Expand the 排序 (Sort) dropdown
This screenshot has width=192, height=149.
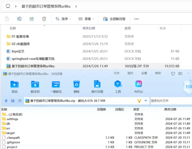pos(63,19)
